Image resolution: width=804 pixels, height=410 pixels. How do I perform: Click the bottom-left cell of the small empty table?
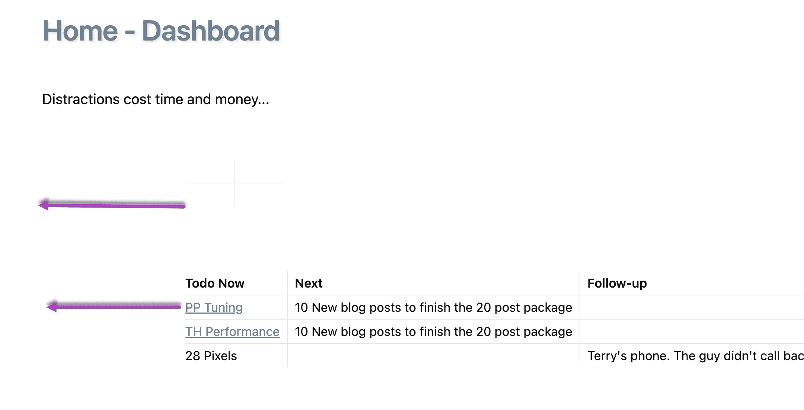[x=210, y=195]
